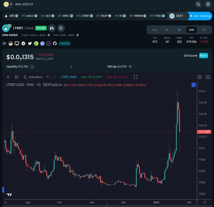The image size is (214, 207).
Task: Open the Twitter link icon
Action: pyautogui.click(x=30, y=44)
